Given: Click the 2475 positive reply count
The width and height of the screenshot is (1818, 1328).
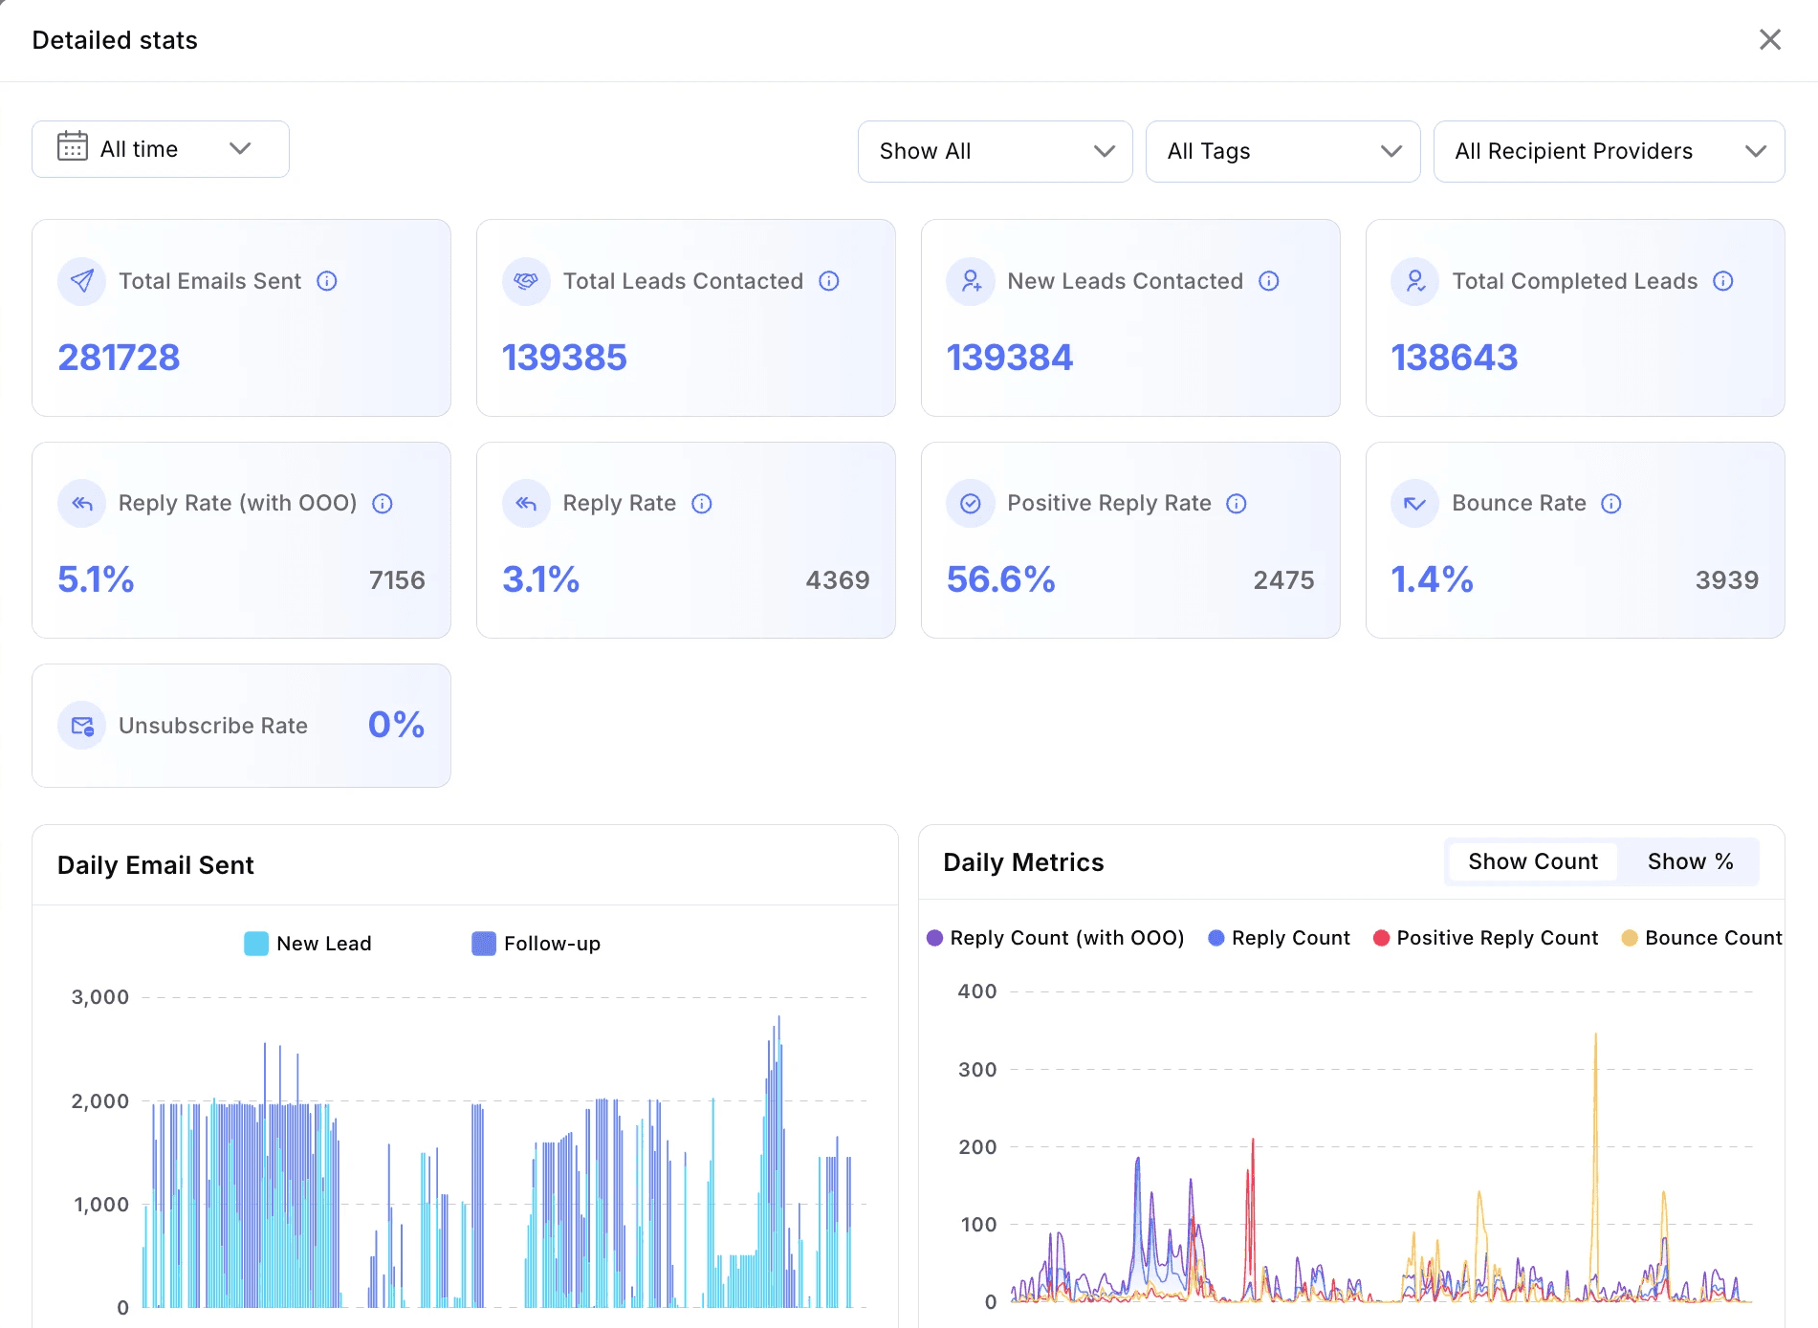Looking at the screenshot, I should 1284,580.
